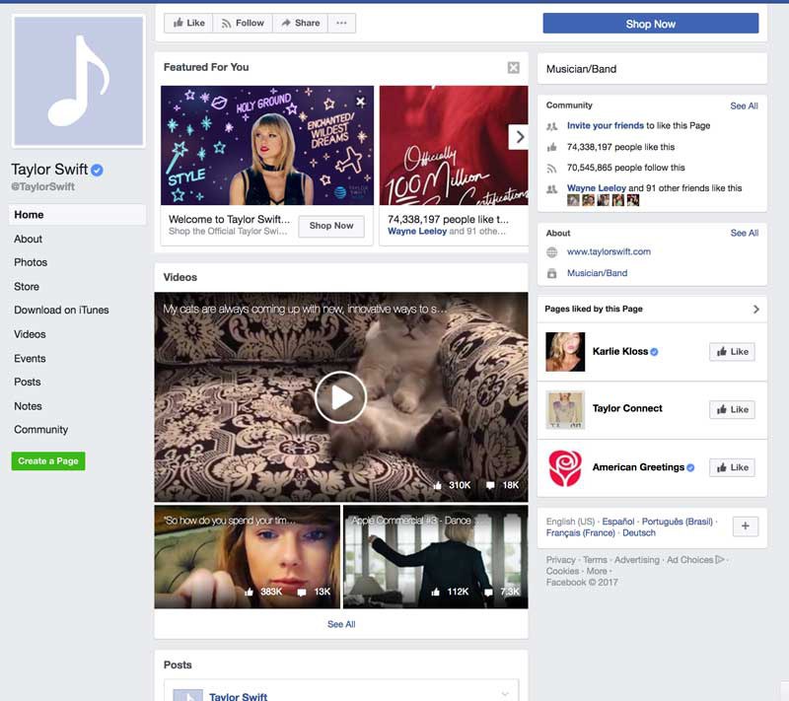Like the Karlie Kloss page

point(732,352)
